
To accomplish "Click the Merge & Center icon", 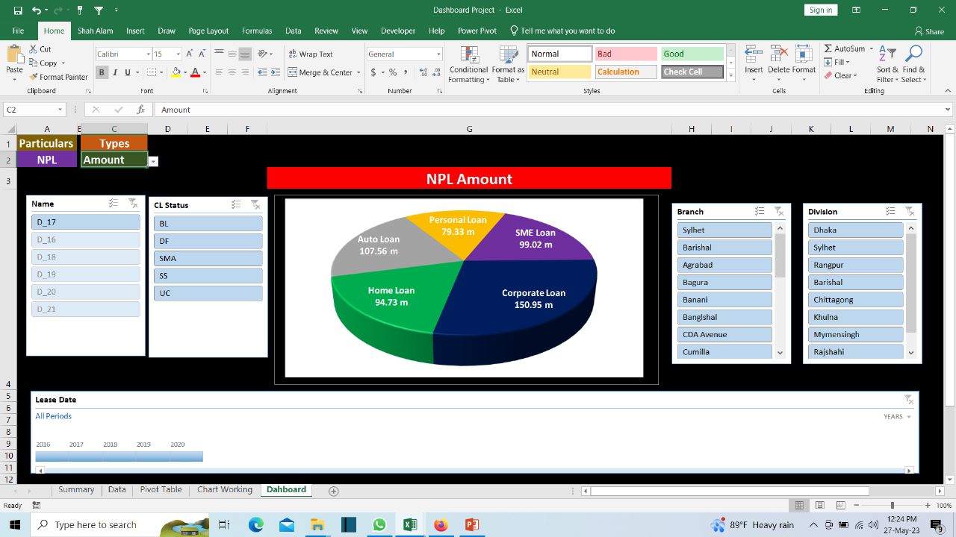I will (x=294, y=72).
